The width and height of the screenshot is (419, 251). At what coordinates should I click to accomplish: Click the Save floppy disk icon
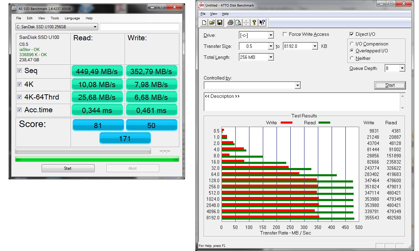point(220,23)
